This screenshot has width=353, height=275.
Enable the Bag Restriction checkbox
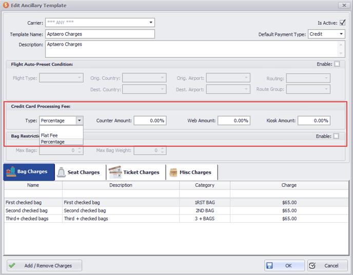[336, 136]
